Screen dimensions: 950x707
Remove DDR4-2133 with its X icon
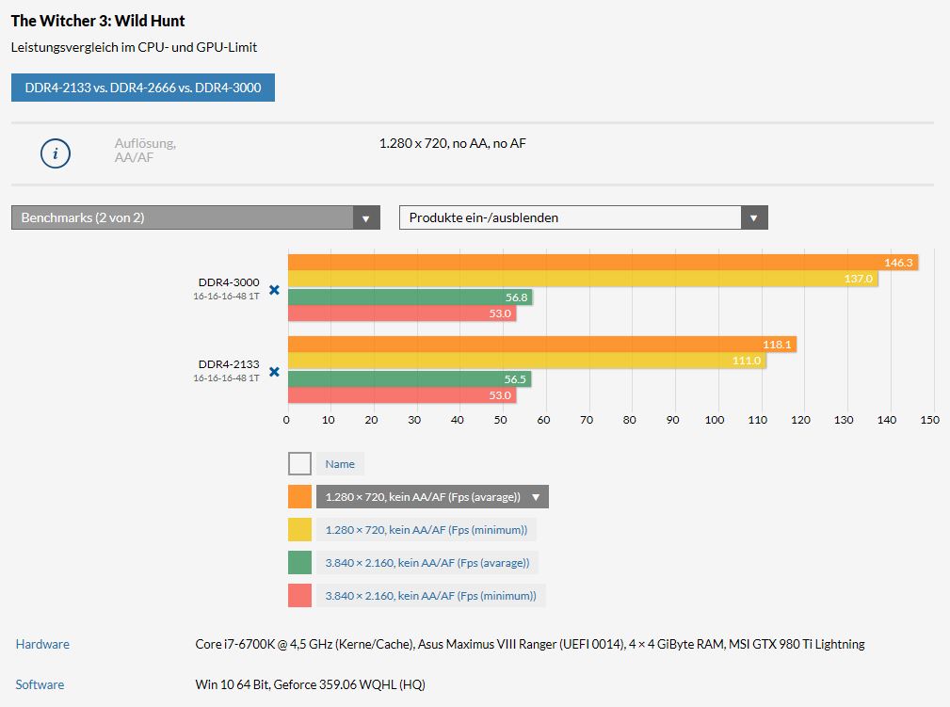tap(275, 371)
